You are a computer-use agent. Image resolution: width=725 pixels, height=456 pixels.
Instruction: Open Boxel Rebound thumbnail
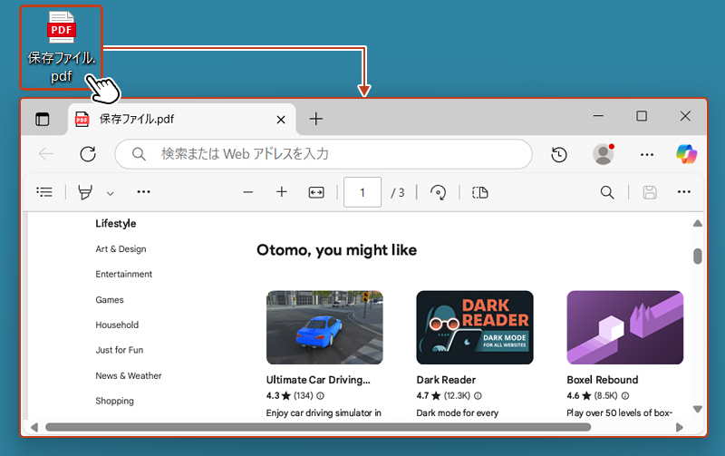coord(625,327)
